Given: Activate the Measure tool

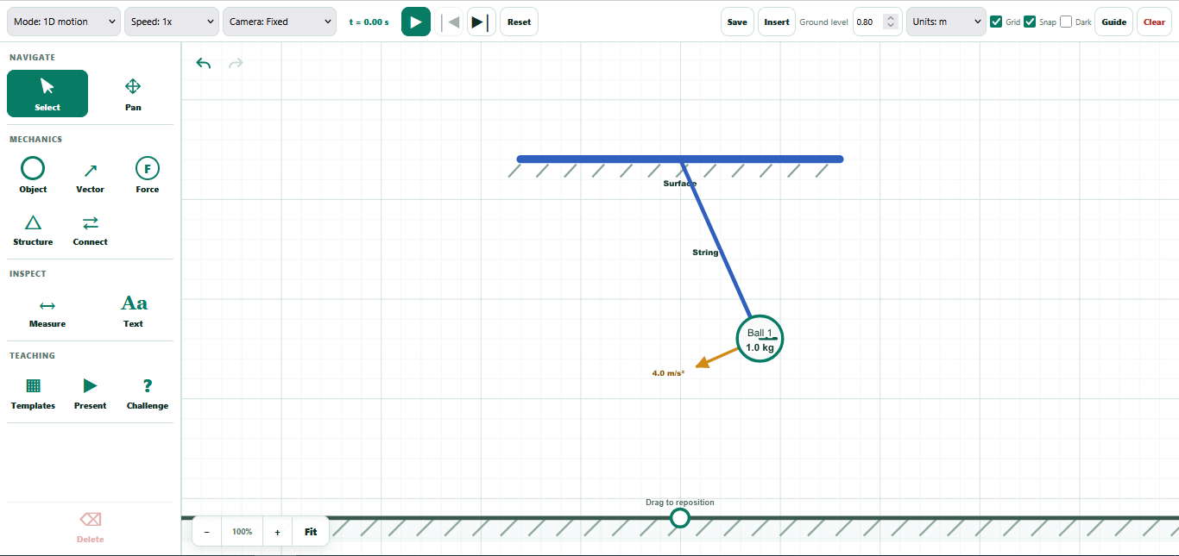Looking at the screenshot, I should click(47, 312).
